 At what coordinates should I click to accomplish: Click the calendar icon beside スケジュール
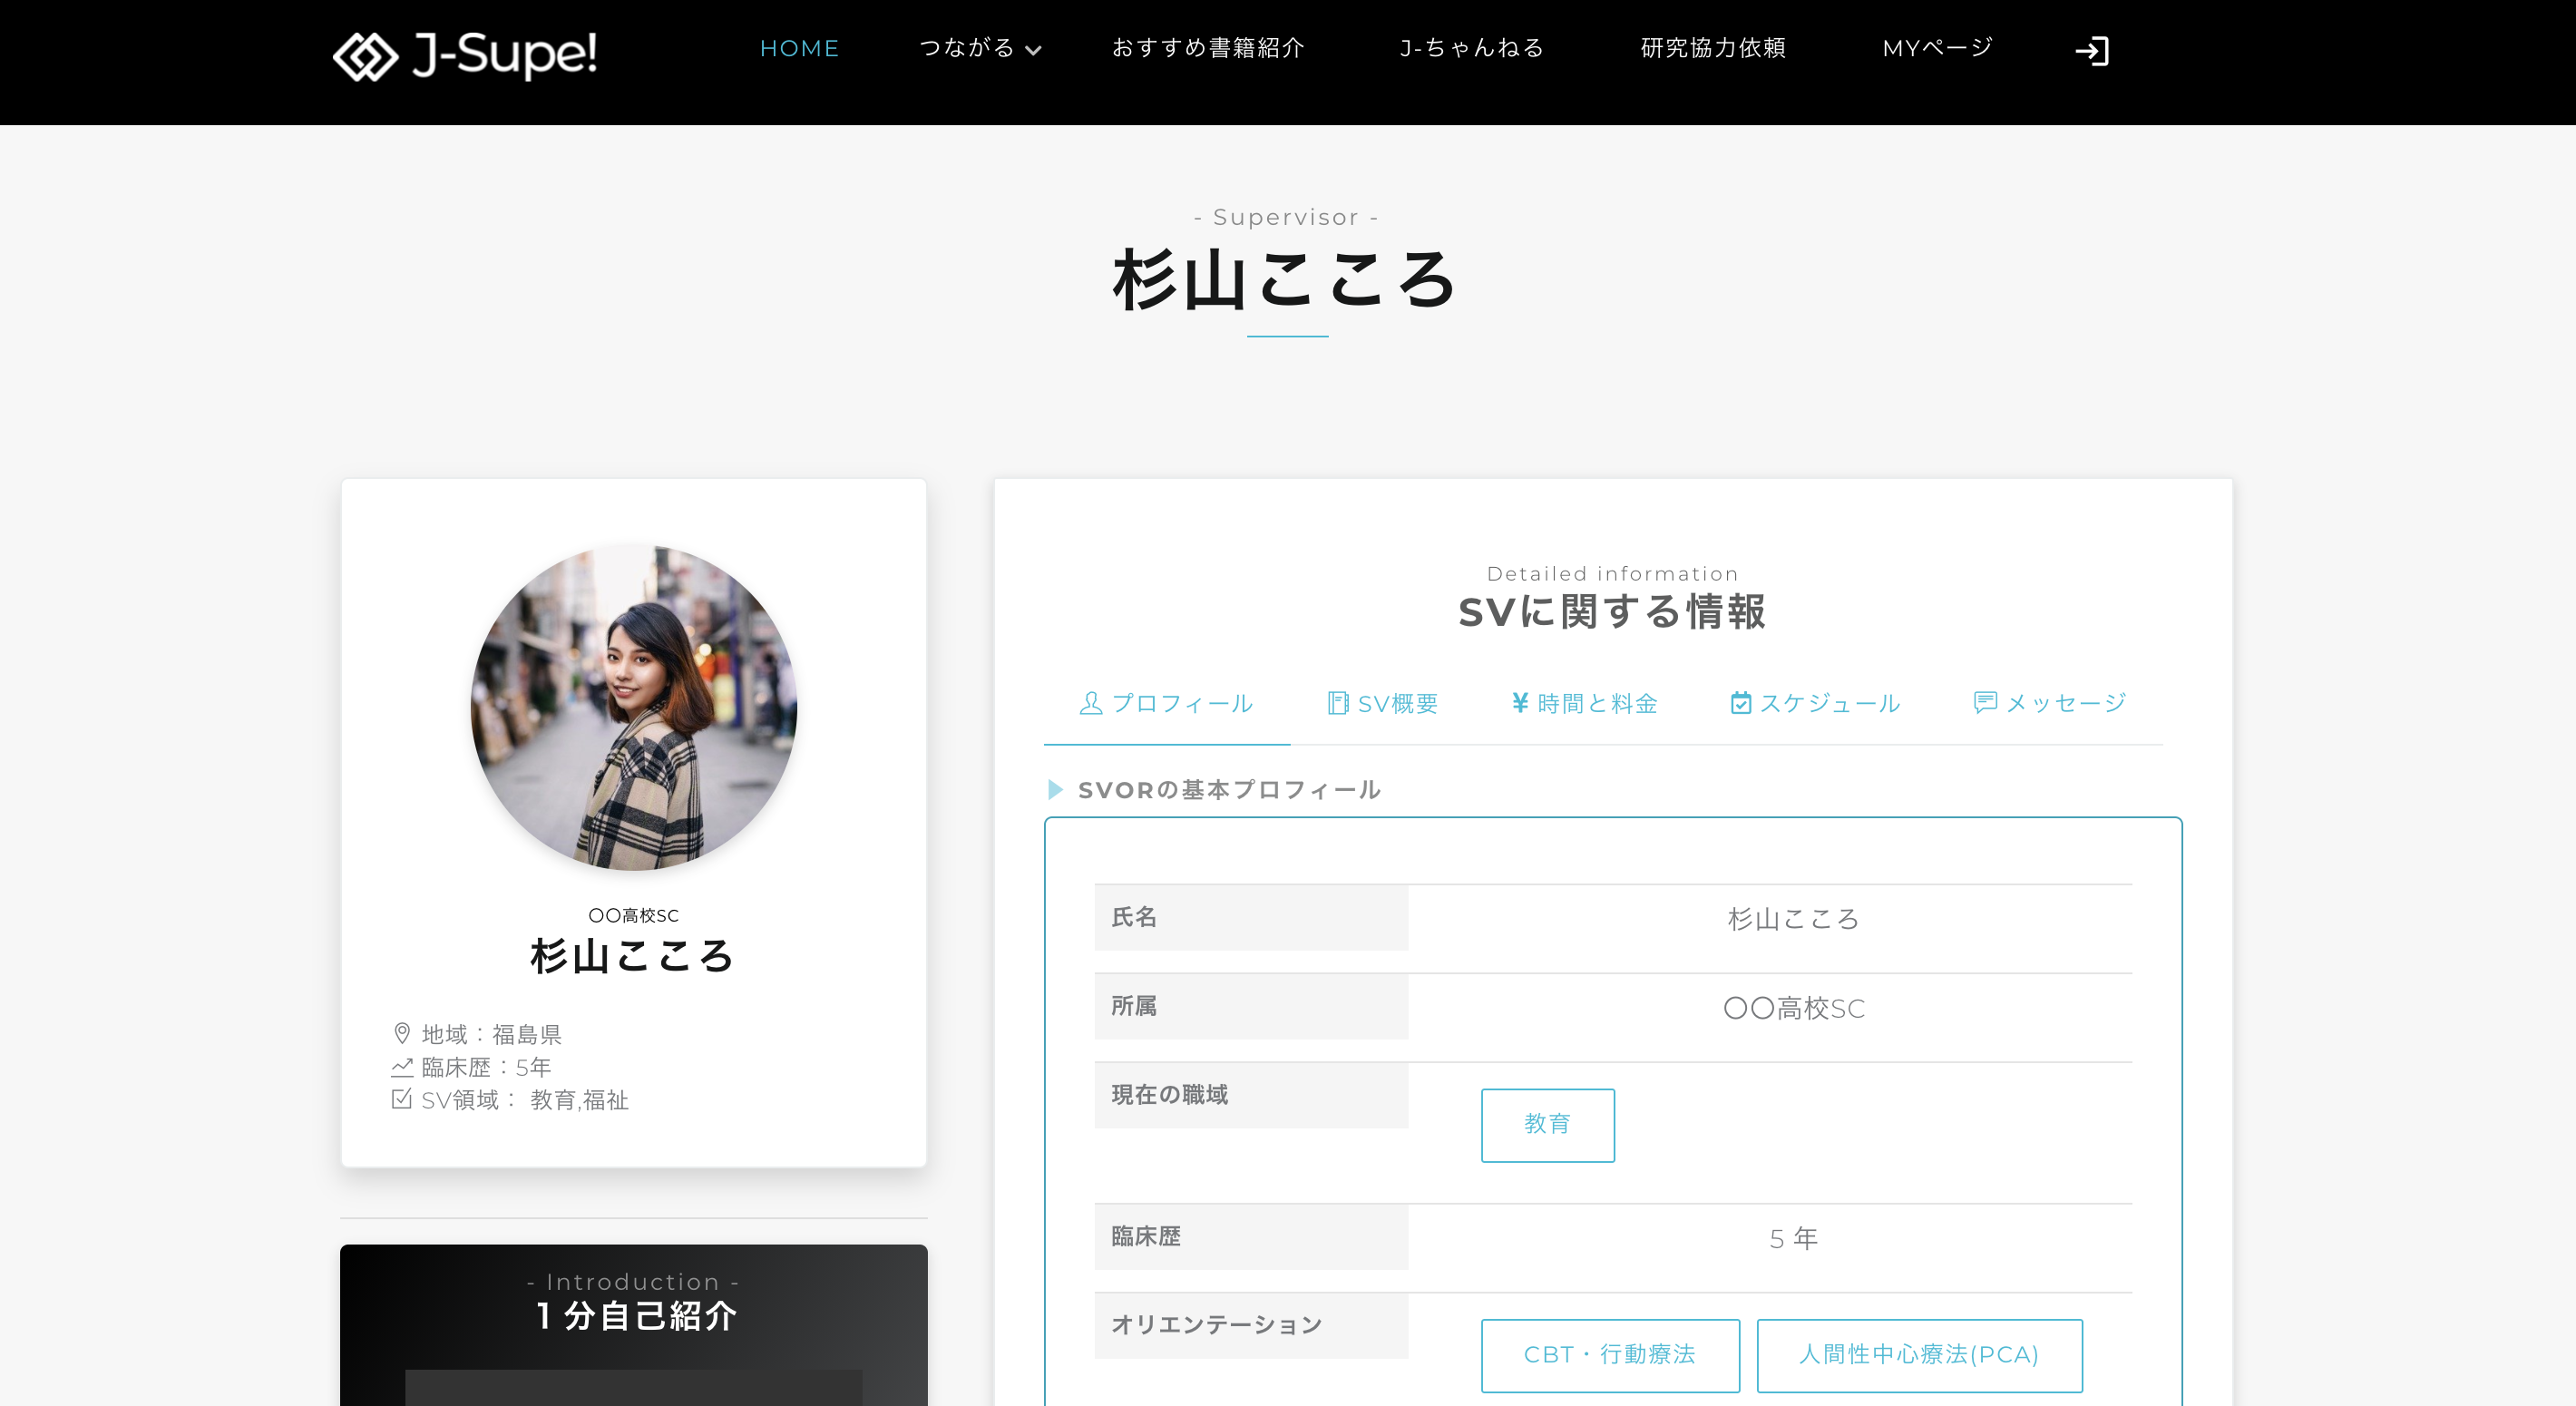pos(1740,703)
